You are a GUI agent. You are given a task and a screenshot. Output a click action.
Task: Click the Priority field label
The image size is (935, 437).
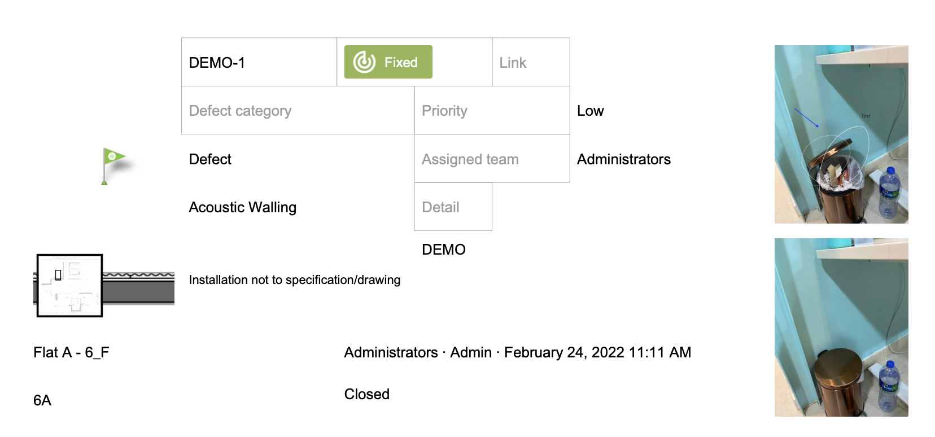[x=444, y=111]
